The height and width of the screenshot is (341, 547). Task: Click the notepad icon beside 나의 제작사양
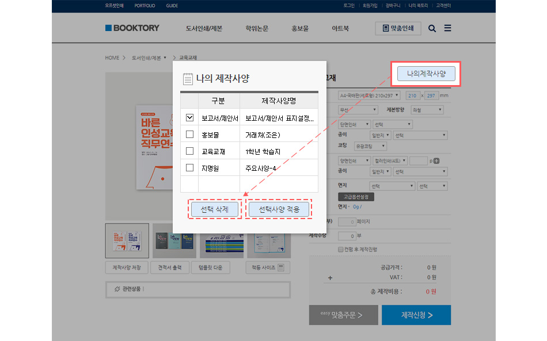pos(188,78)
